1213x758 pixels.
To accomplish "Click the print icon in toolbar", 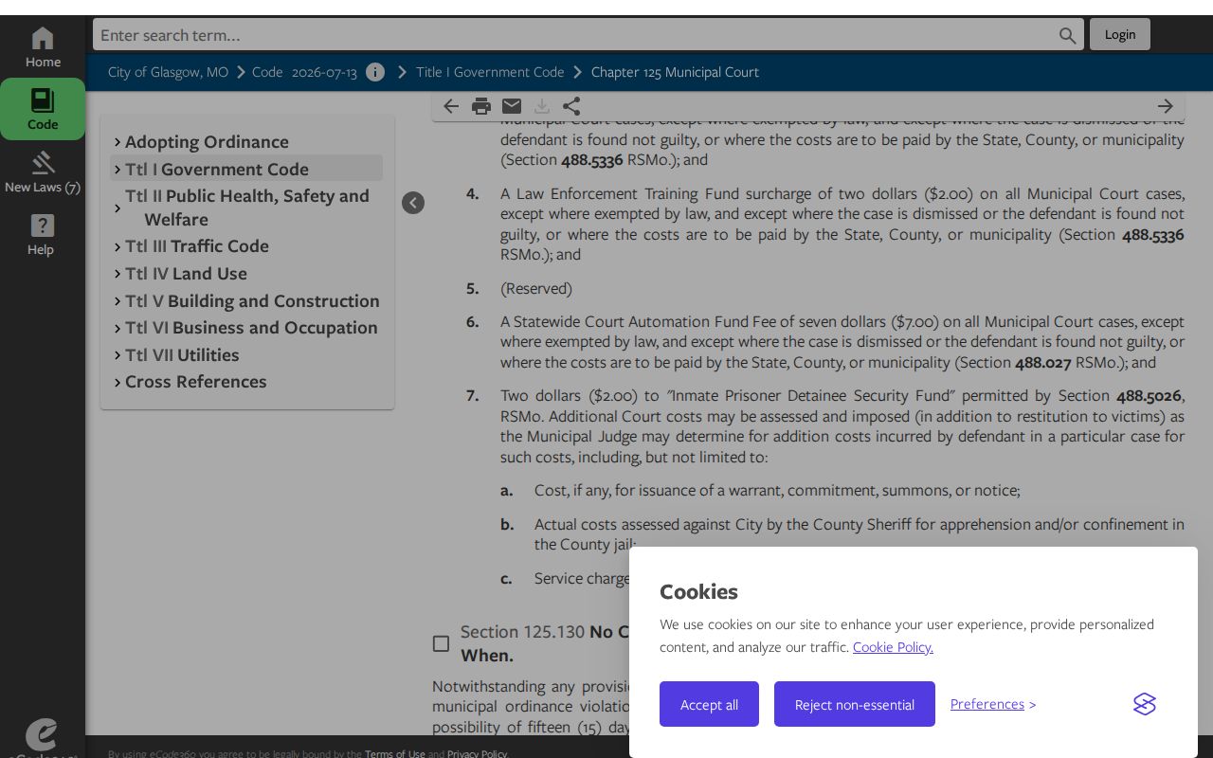I will 481,106.
